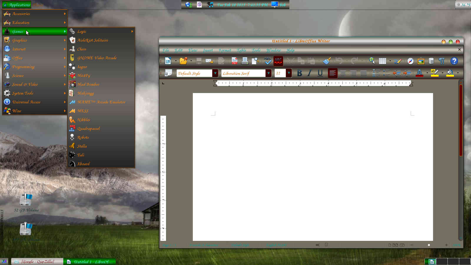Screen dimensions: 471x265
Task: Show the Draw Functions toolbar
Action: pyautogui.click(x=398, y=61)
